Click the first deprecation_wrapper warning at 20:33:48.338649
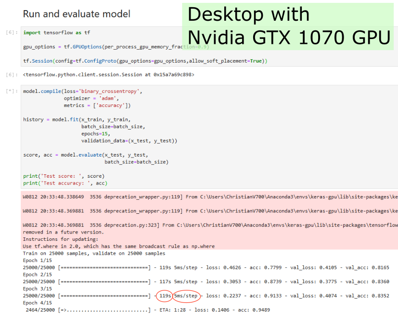This screenshot has height=314, width=398. pos(210,197)
